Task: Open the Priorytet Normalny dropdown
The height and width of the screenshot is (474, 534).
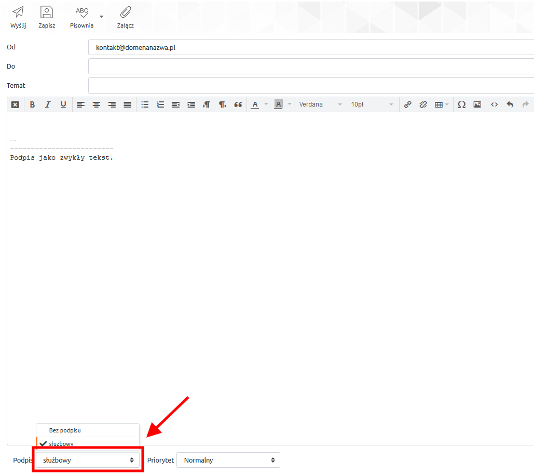Action: click(228, 460)
